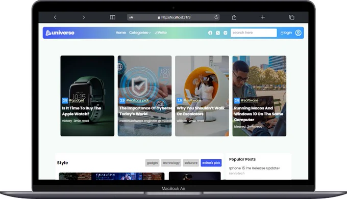Open the AA reader text-size control
This screenshot has height=199, width=347.
(131, 17)
